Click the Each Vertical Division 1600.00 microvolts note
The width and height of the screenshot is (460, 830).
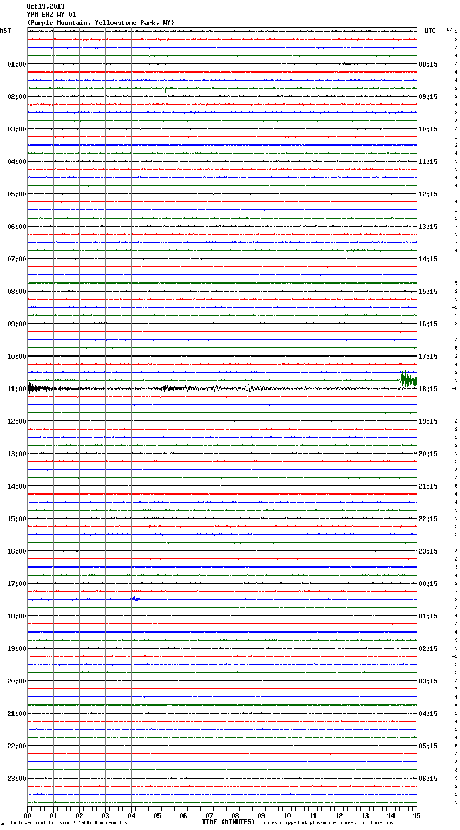point(69,822)
